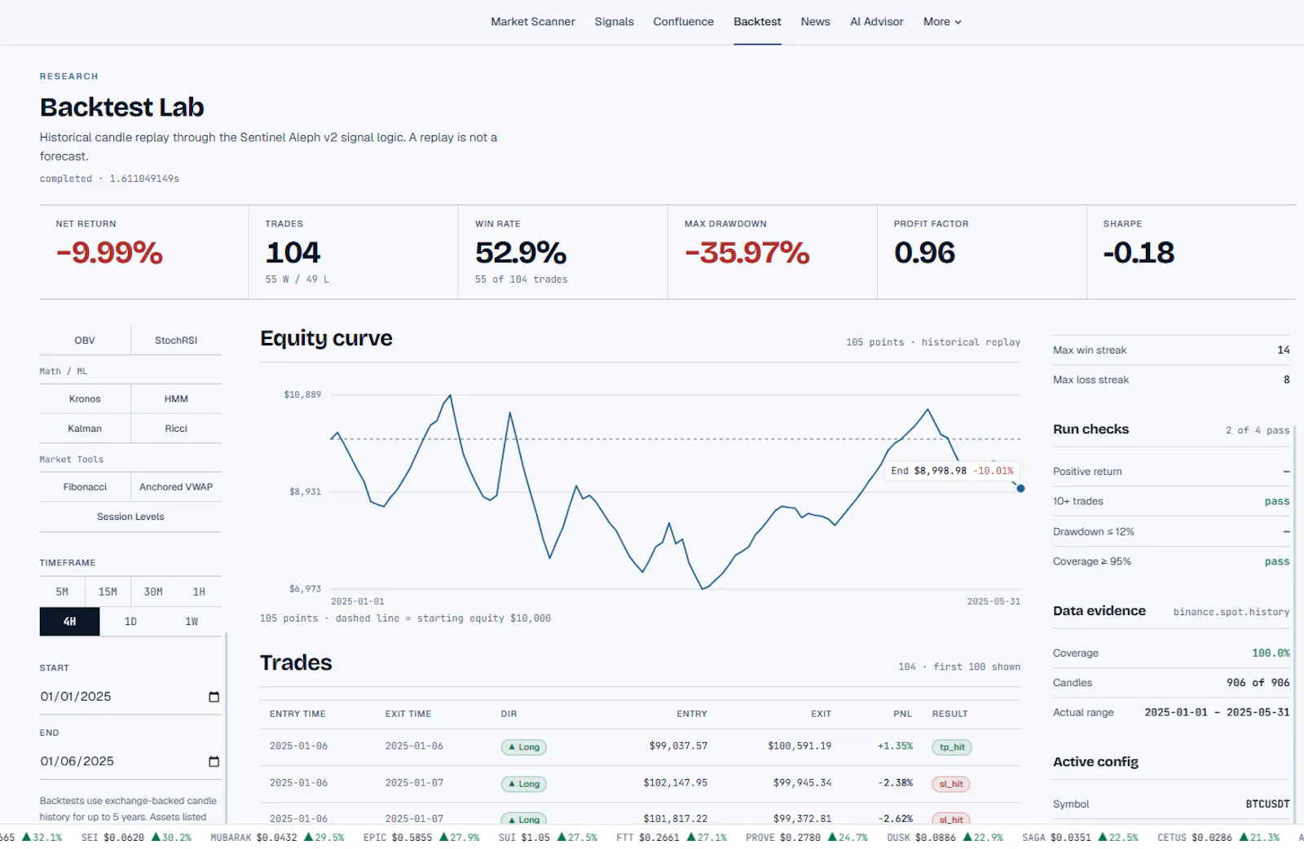Toggle the Fibonacci market tool
Viewport: 1304px width, 849px height.
[85, 487]
